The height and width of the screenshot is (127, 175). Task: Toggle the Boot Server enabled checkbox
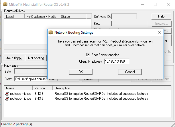pyautogui.click(x=88, y=55)
